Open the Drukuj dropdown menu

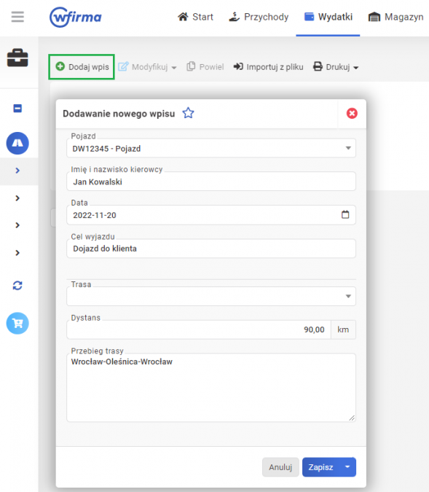point(336,67)
